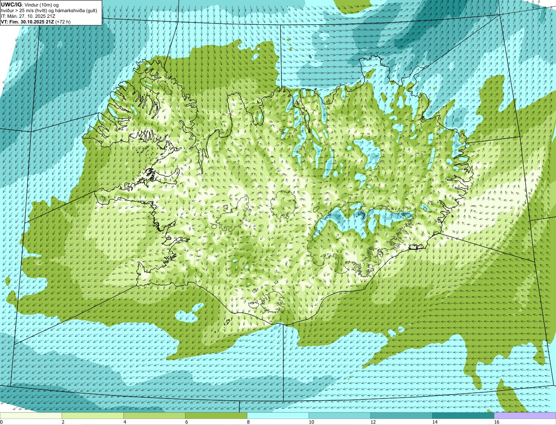
Task: Click the "4" label on the legend scale
Action: coord(125,422)
